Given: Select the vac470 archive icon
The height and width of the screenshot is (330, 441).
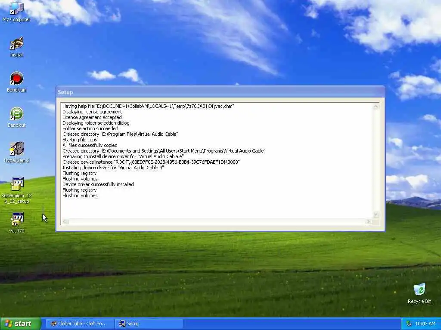Looking at the screenshot, I should 17,223.
